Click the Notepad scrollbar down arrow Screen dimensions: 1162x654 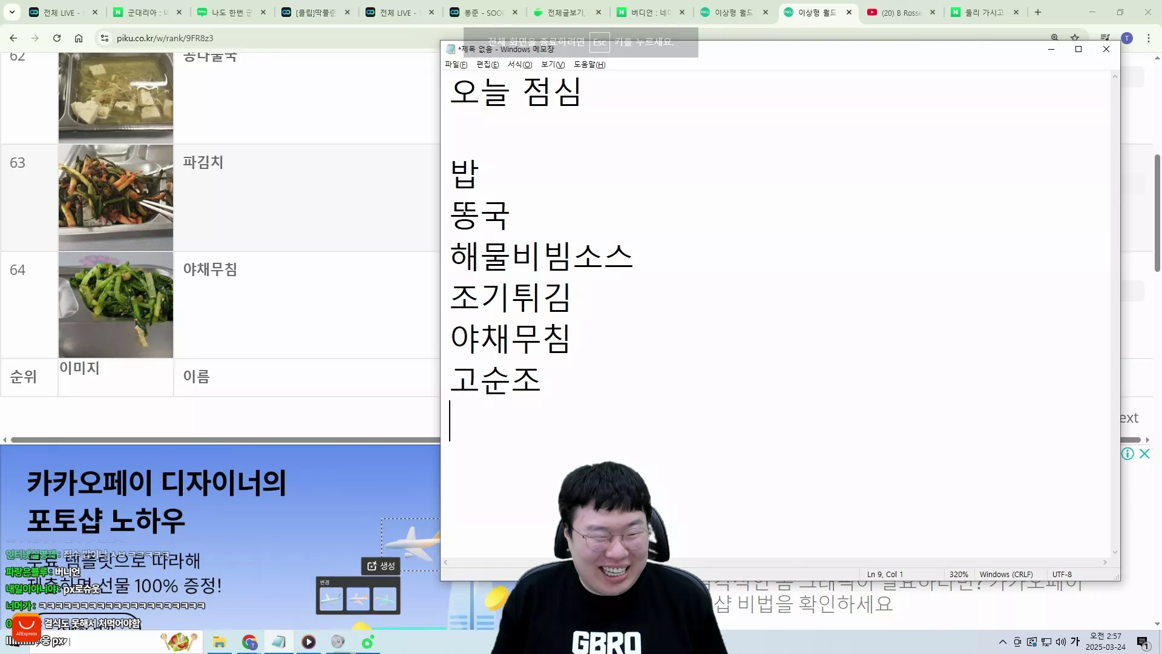click(1115, 552)
